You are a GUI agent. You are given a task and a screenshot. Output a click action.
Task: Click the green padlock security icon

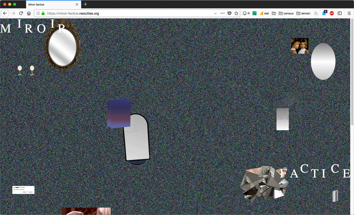point(43,13)
